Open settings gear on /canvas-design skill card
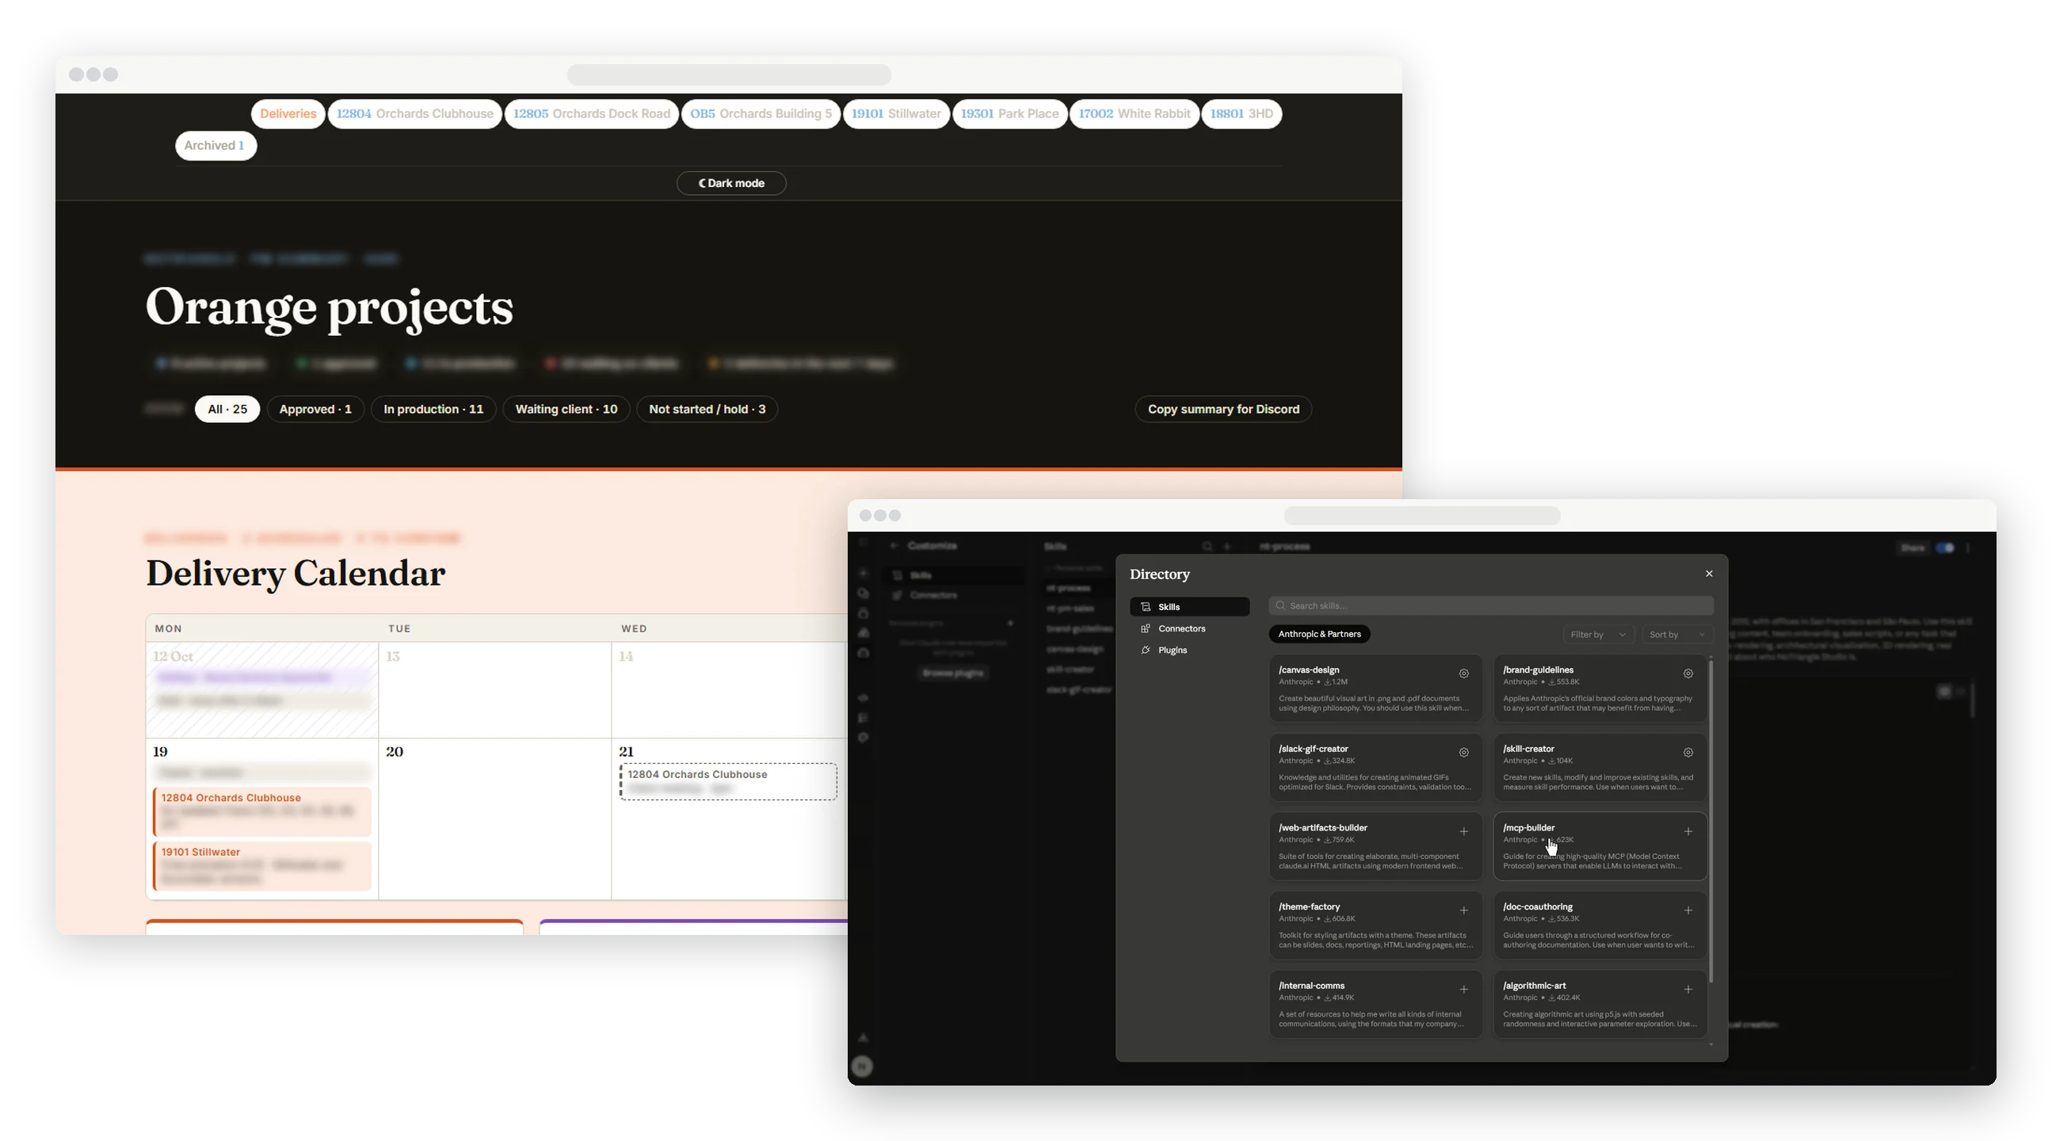Screen dimensions: 2052x1141 (x=1463, y=674)
